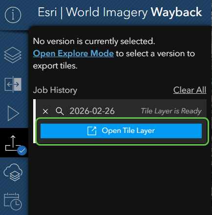Click the Open Tile Layer button

[x=121, y=131]
